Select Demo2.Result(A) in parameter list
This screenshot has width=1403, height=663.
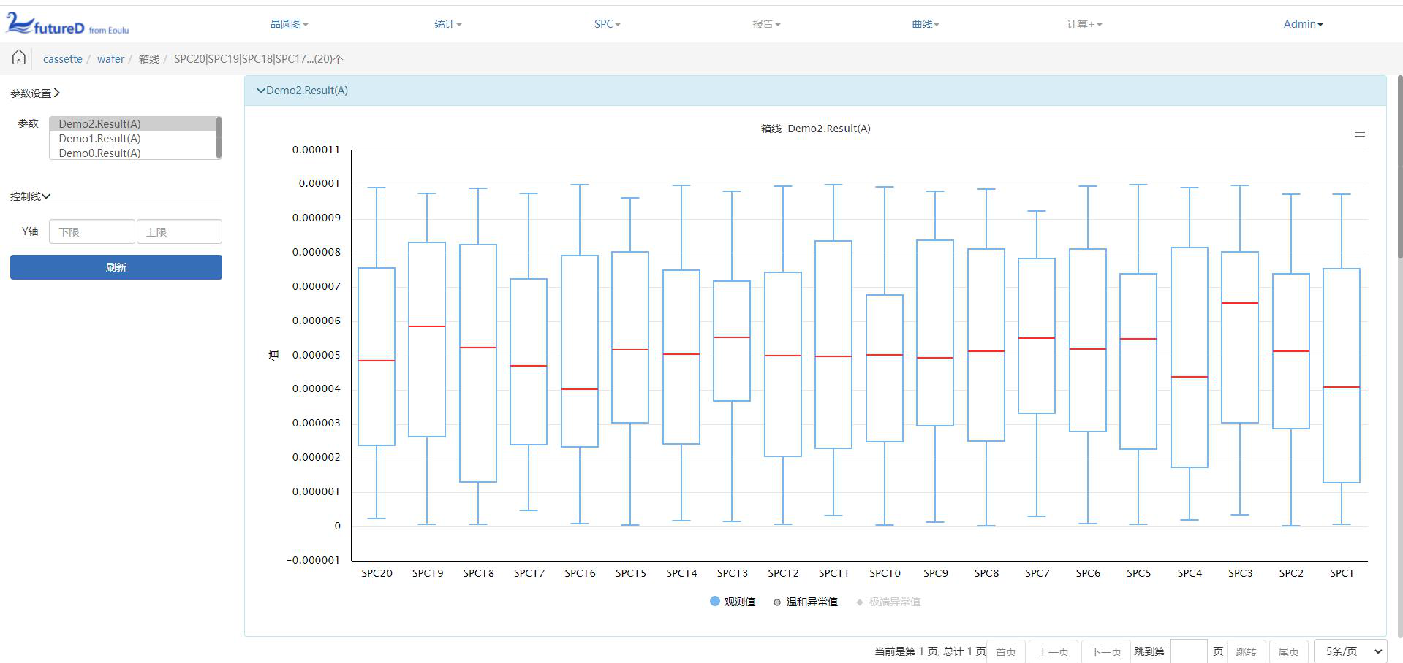133,124
